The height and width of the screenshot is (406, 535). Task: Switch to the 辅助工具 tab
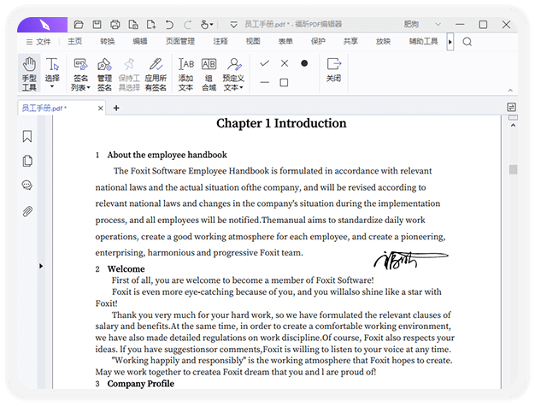click(423, 41)
